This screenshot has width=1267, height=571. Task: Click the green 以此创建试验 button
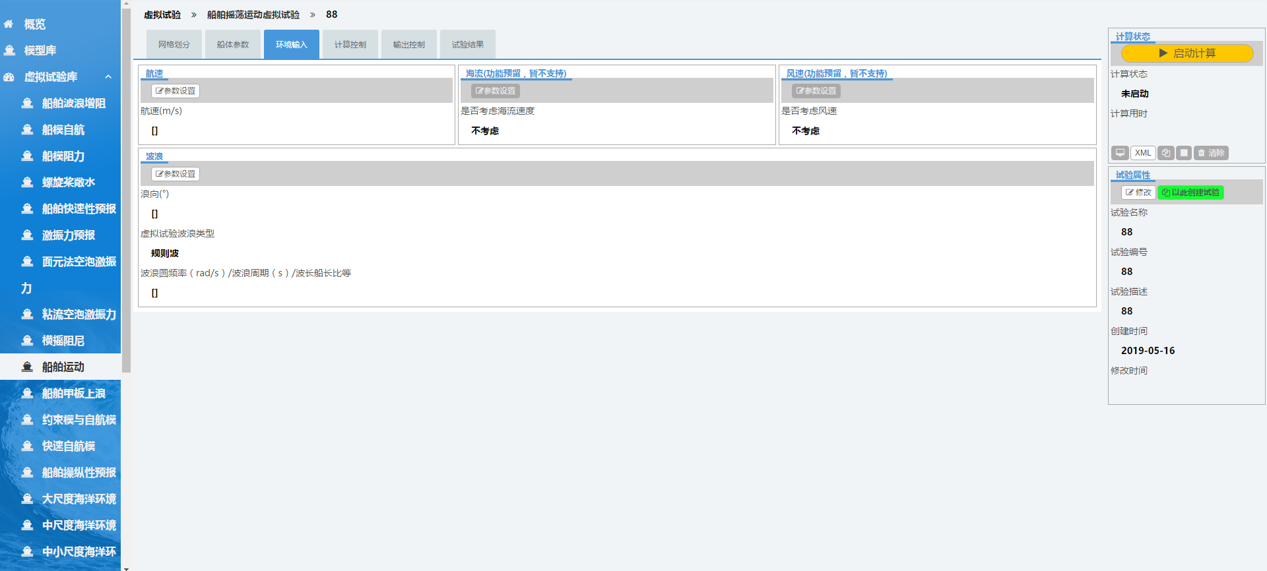[1190, 193]
